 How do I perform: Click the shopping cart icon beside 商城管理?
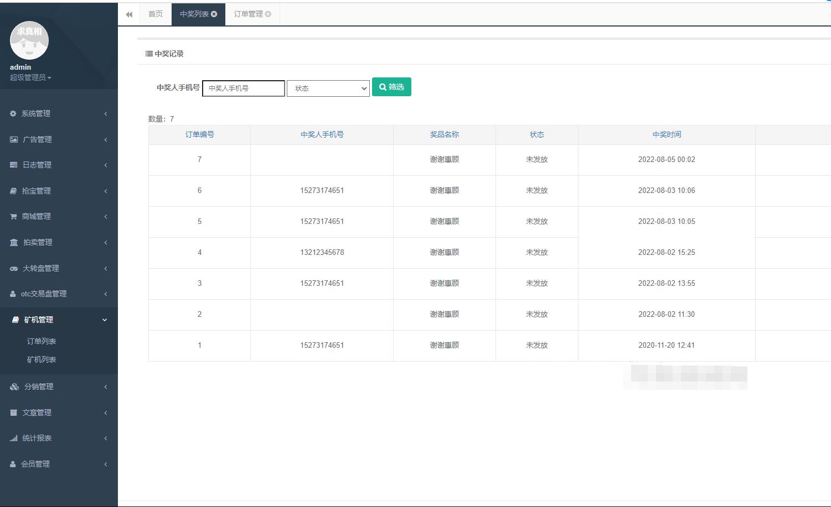coord(13,217)
